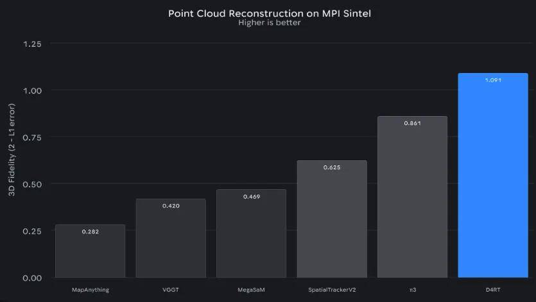Click the MegaSaM bar
Image resolution: width=536 pixels, height=302 pixels.
(251, 237)
